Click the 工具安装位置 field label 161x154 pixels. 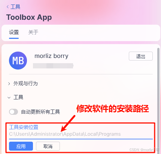[24, 127]
